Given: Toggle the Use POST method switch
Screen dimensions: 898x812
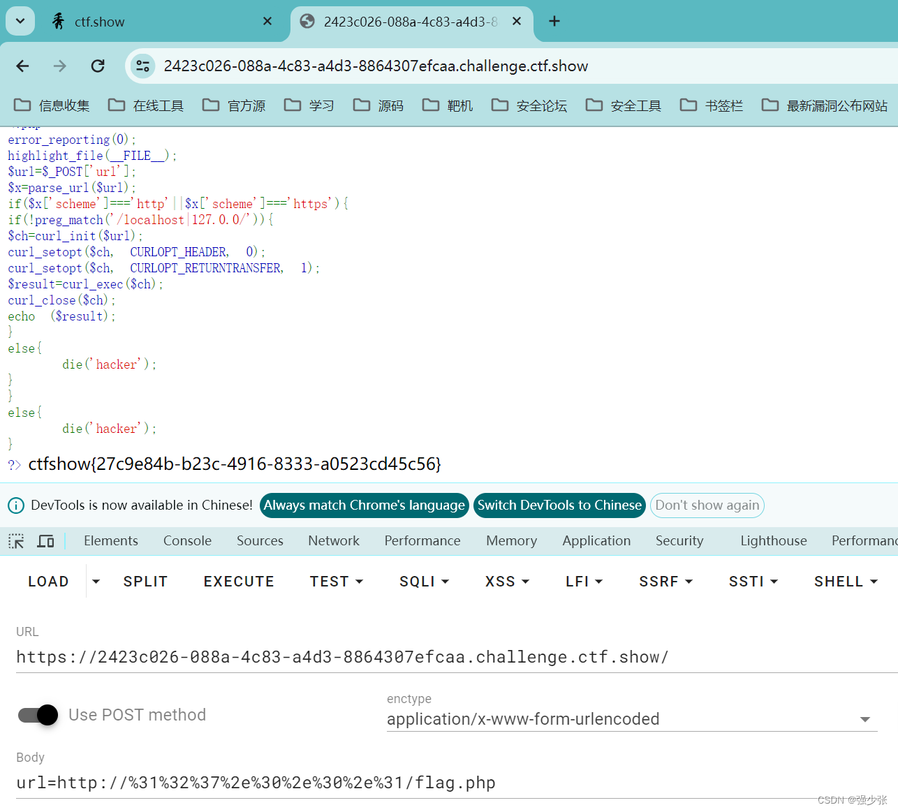Looking at the screenshot, I should 38,715.
